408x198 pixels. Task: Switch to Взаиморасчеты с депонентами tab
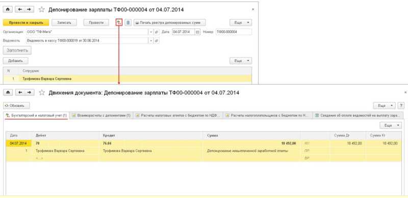[x=101, y=116]
